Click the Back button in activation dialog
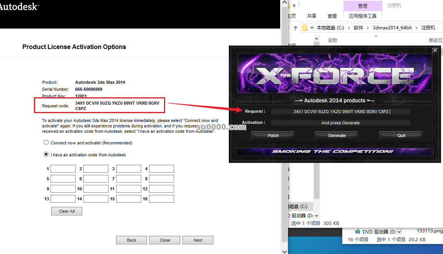The image size is (443, 254). pyautogui.click(x=132, y=240)
